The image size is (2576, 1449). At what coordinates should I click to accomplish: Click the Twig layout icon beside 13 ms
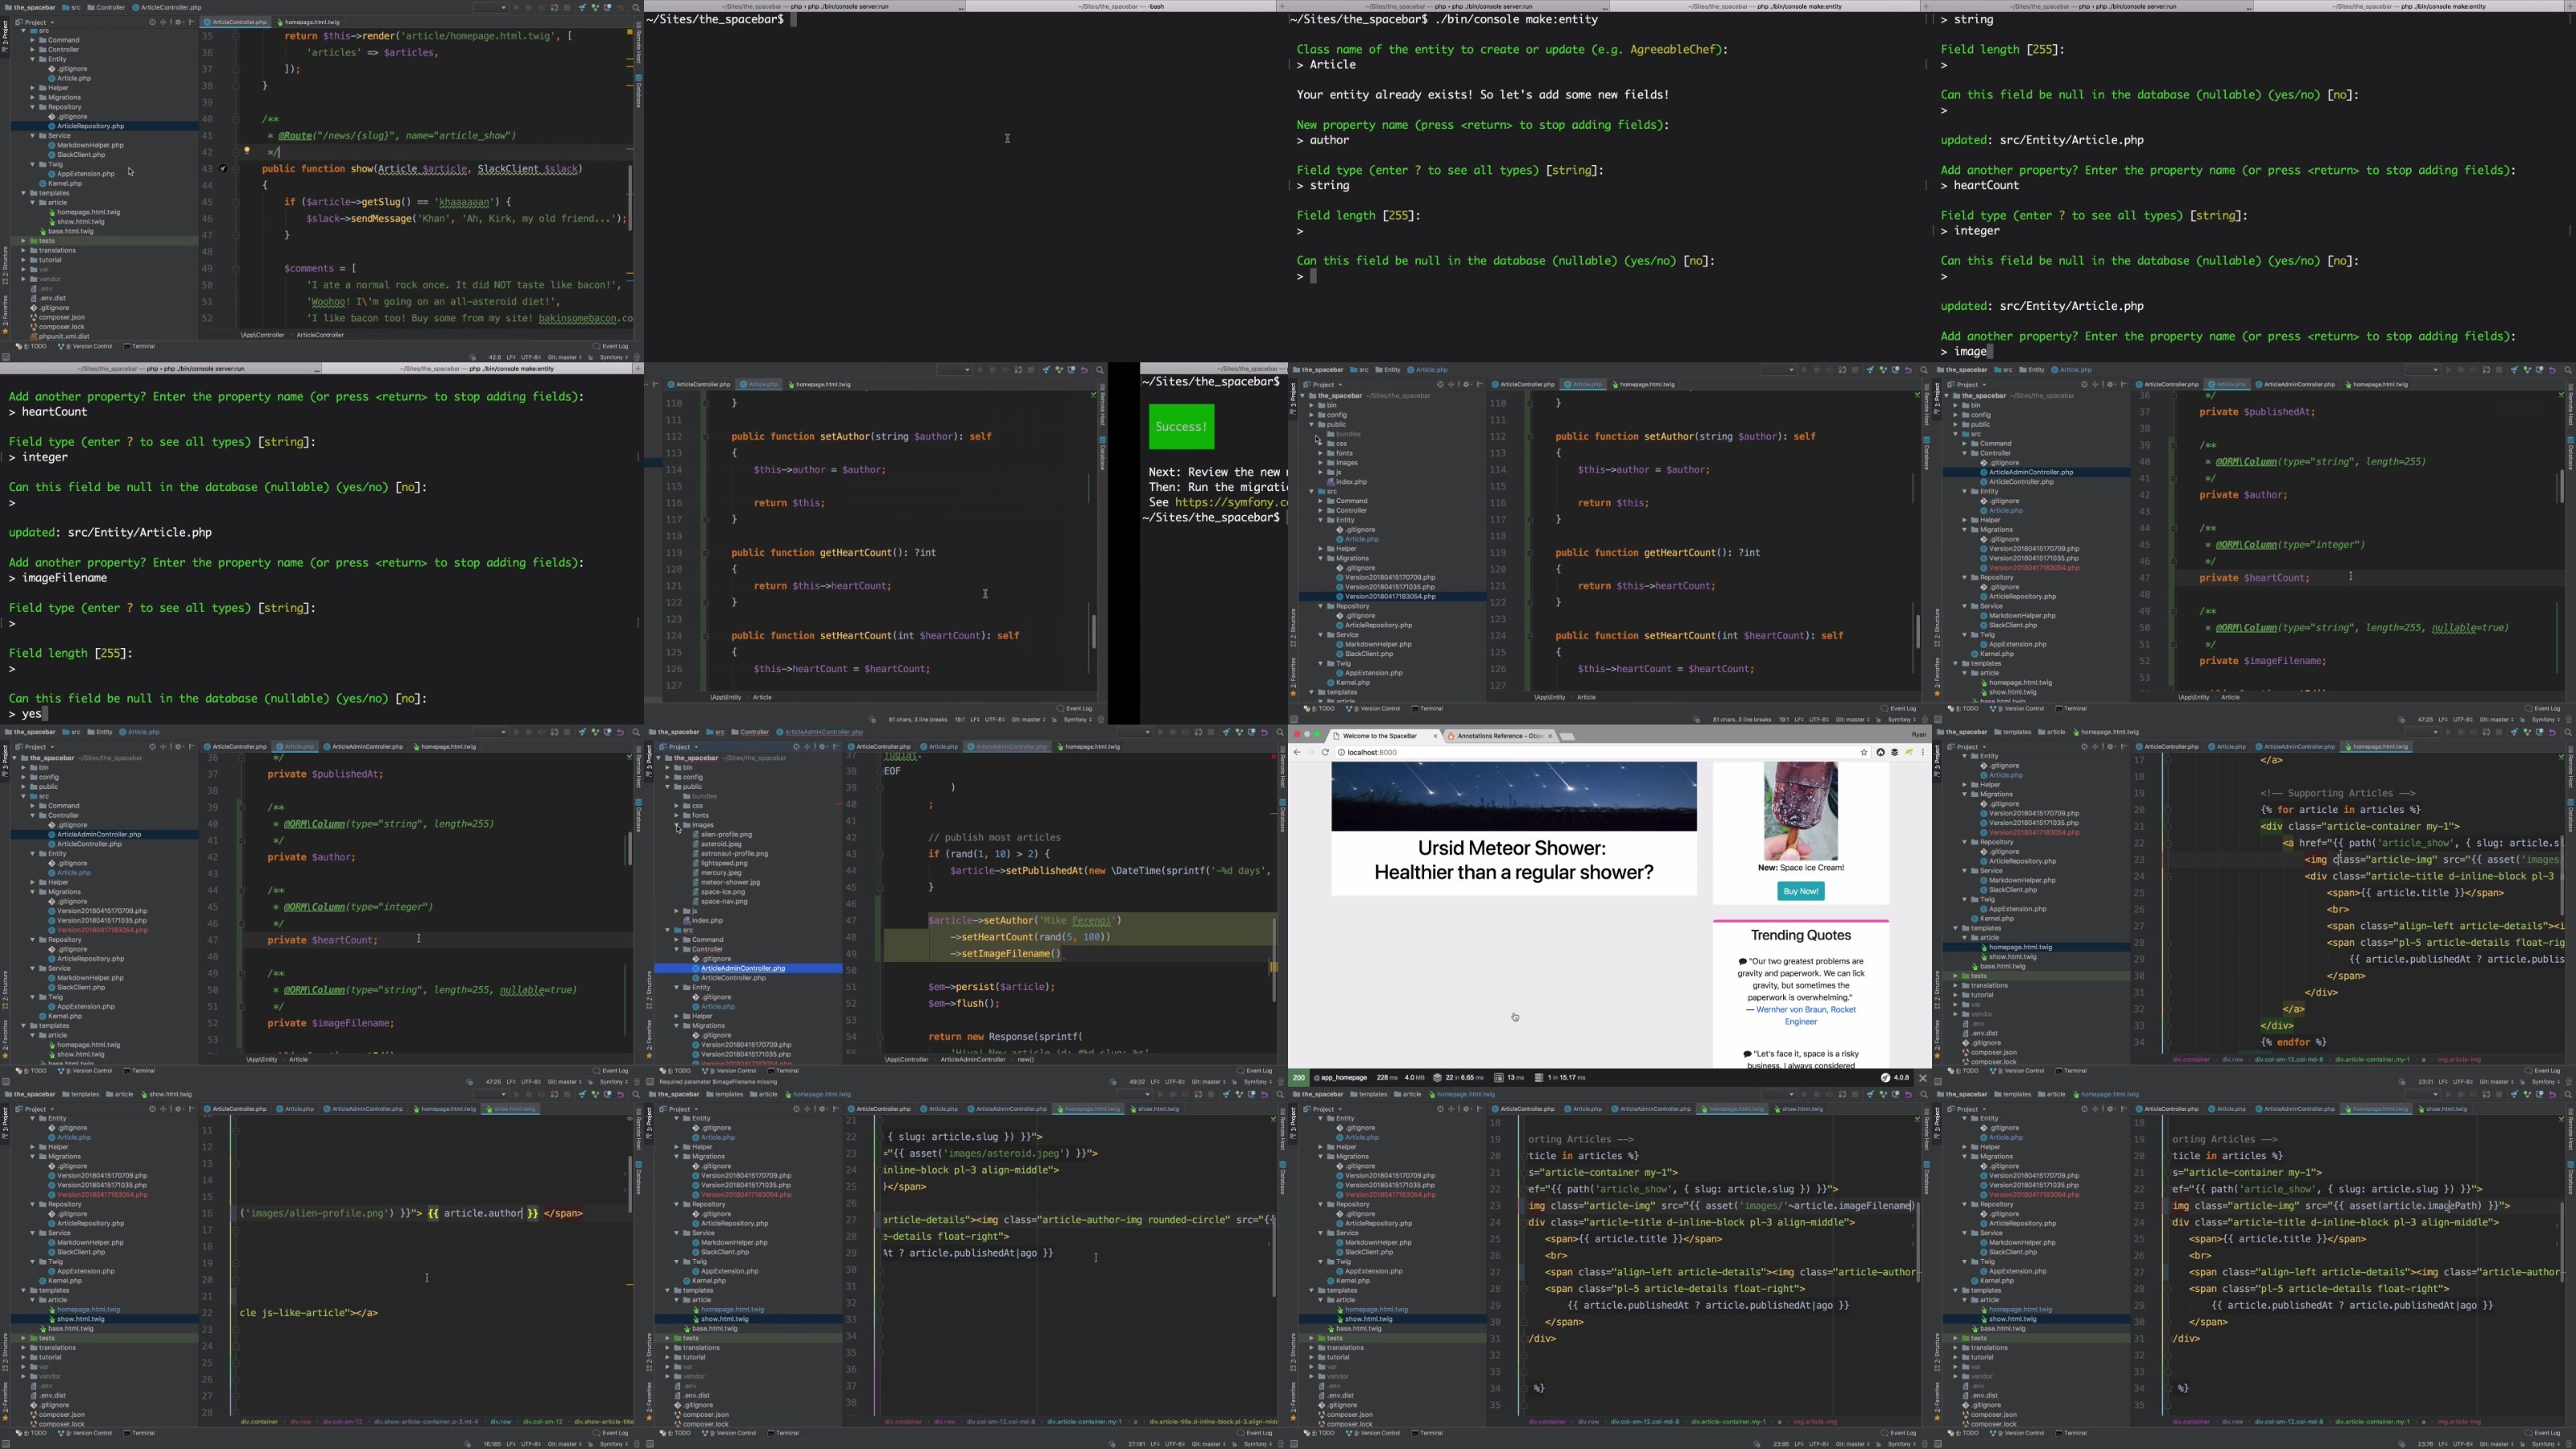[1499, 1078]
